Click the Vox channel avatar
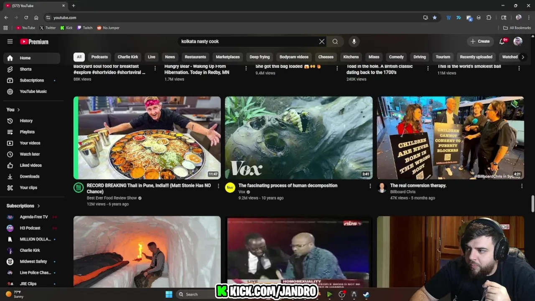The image size is (535, 301). point(230,188)
